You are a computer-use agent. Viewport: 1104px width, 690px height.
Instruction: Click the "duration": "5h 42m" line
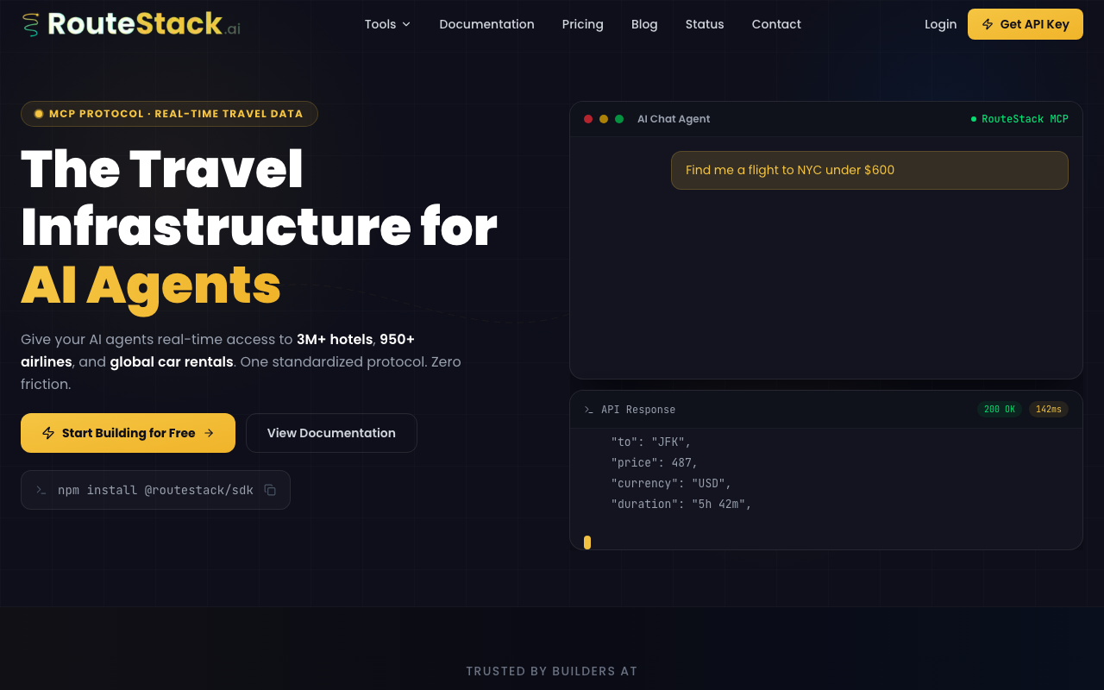681,504
